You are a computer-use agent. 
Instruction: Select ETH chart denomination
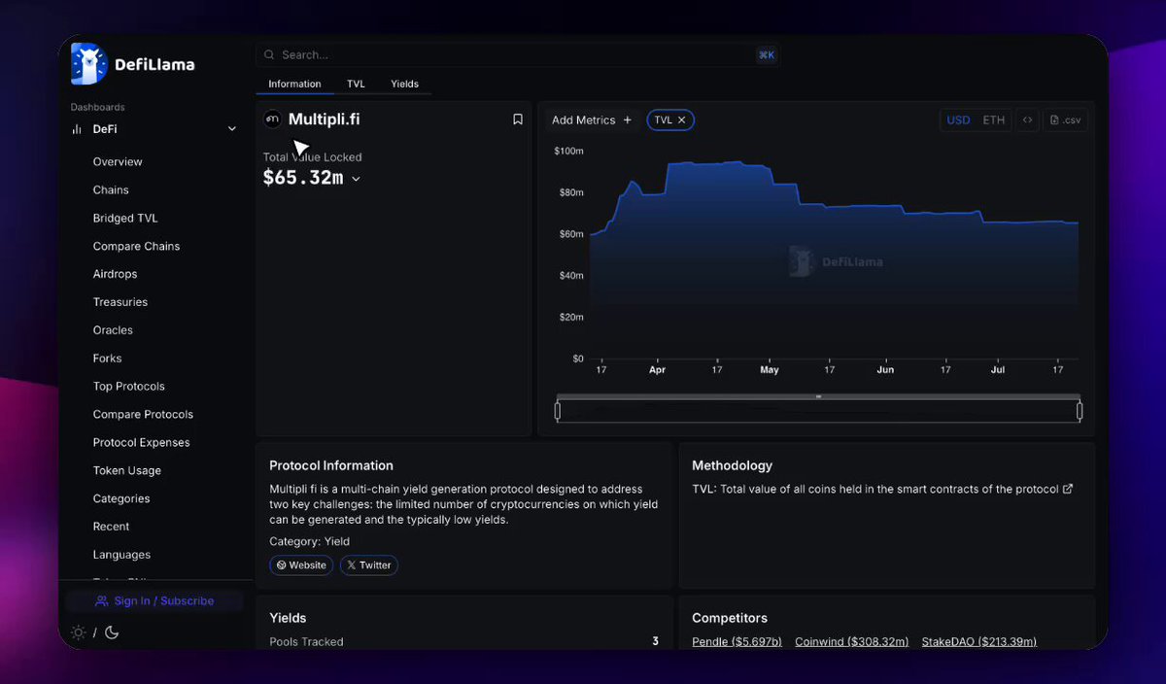993,120
